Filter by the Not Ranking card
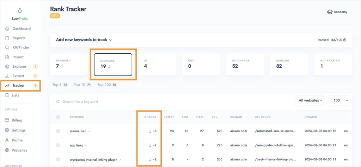This screenshot has height=167, width=361. (x=333, y=64)
